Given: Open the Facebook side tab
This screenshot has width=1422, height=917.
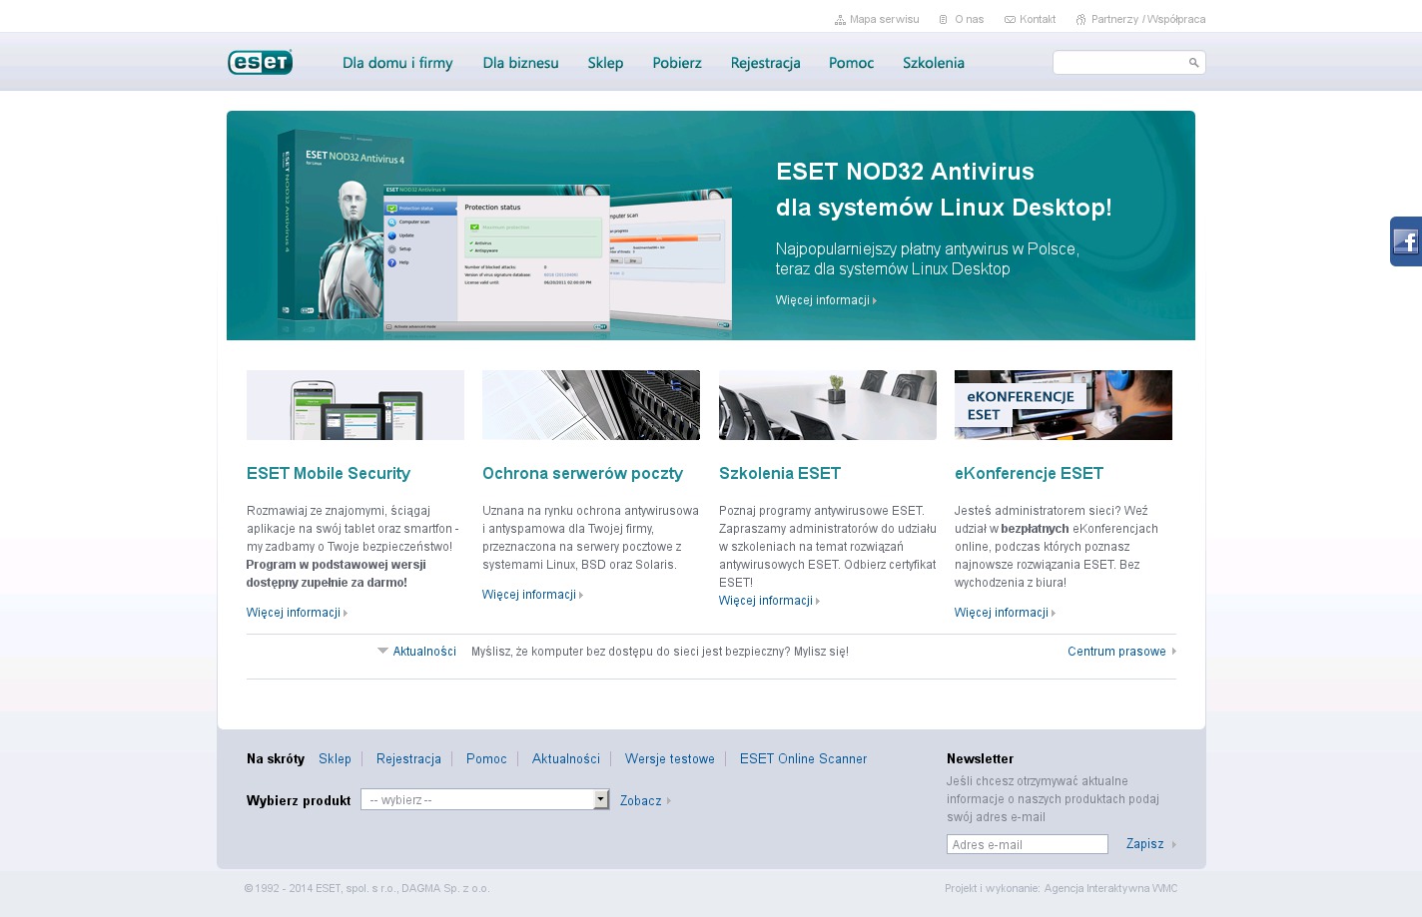Looking at the screenshot, I should pyautogui.click(x=1405, y=241).
